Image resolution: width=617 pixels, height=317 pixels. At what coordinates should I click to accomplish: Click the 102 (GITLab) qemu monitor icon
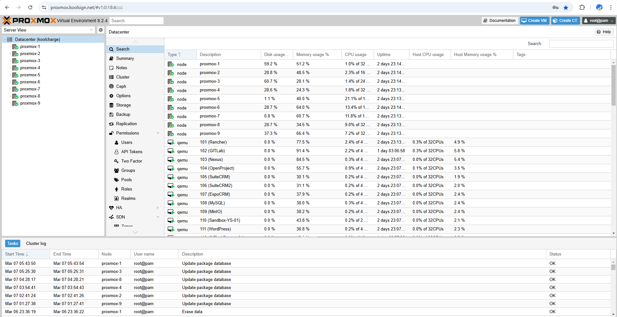click(x=171, y=151)
